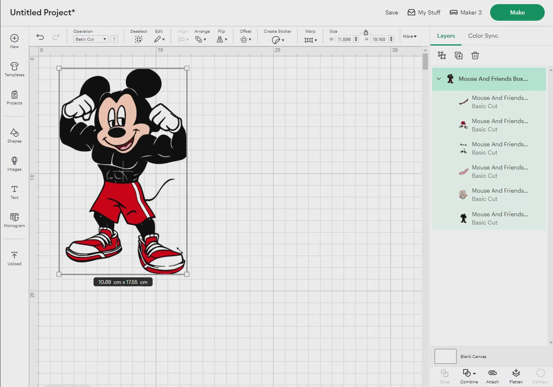Select the Maker 3 machine
Viewport: 553px width, 387px height.
(466, 12)
